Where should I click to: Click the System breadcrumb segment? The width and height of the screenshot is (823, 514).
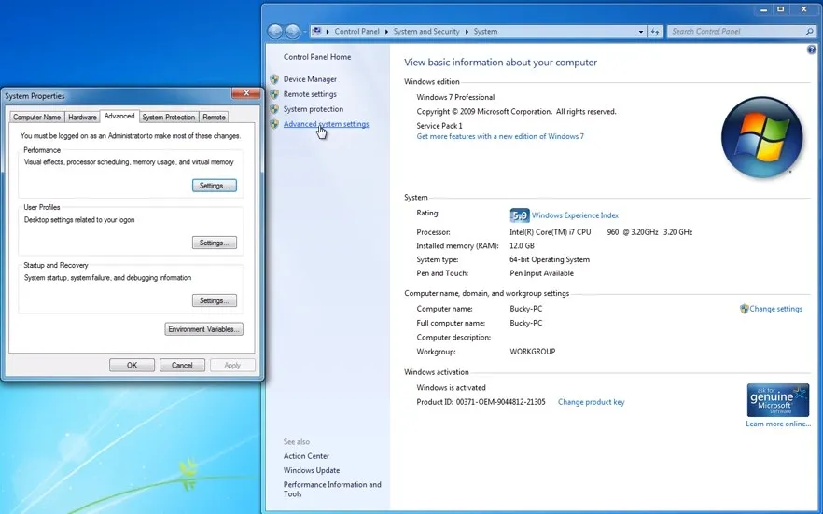[485, 32]
